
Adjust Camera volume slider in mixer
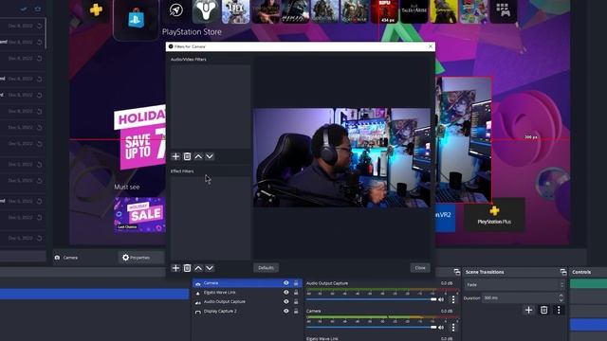pyautogui.click(x=371, y=328)
